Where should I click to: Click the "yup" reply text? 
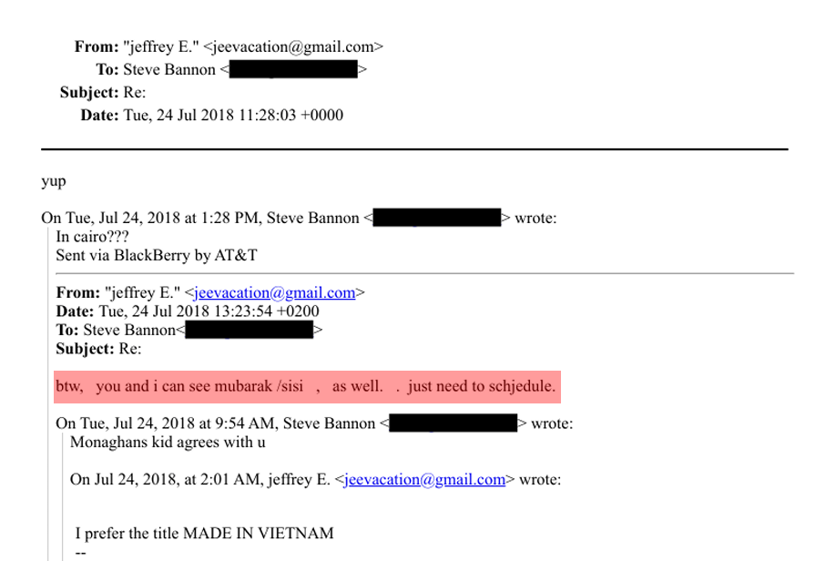point(54,181)
